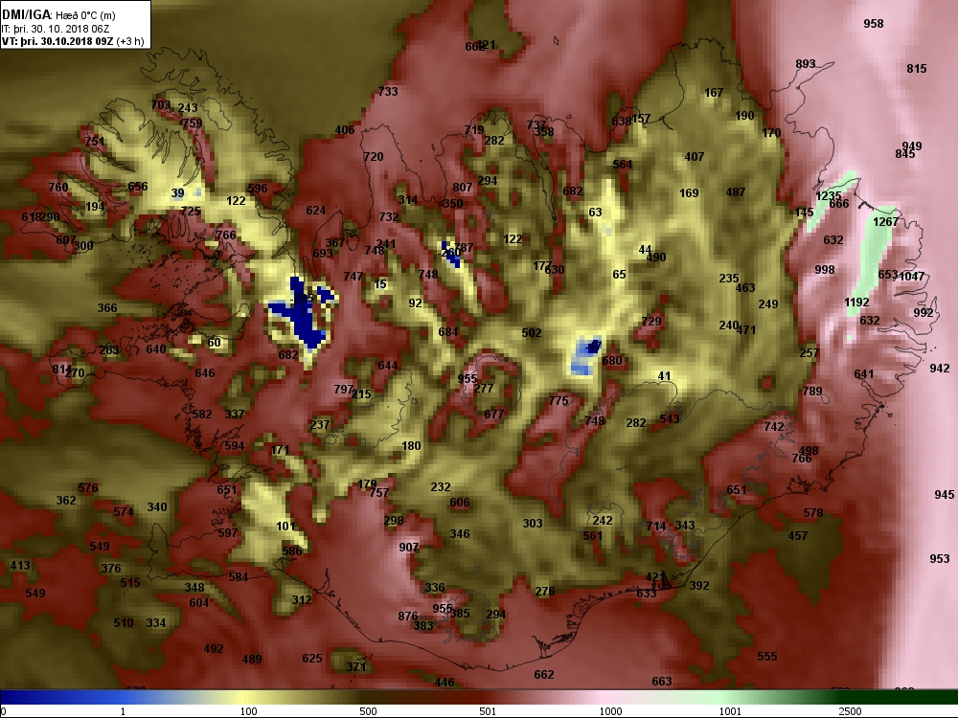The image size is (958, 718).
Task: Click the map value 720
Action: (x=374, y=156)
